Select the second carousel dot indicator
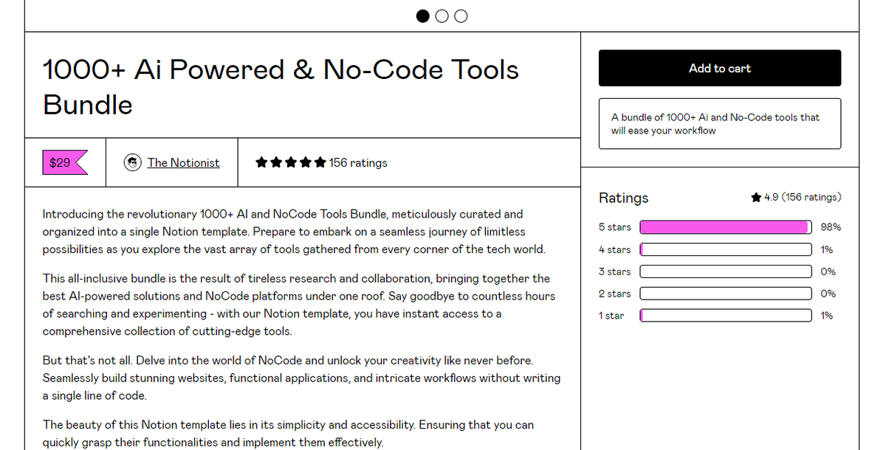Viewport: 886px width, 450px height. coord(442,16)
